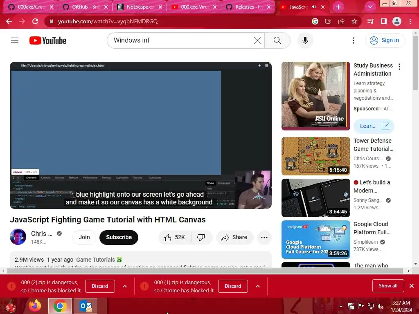Screen dimensions: 419x314
Task: Go to YouTube home via logo
Action: pos(48,40)
